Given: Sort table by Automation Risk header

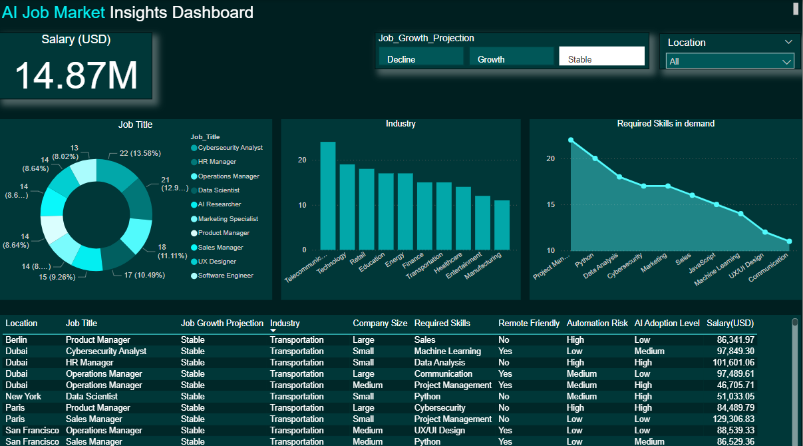Looking at the screenshot, I should coord(597,324).
